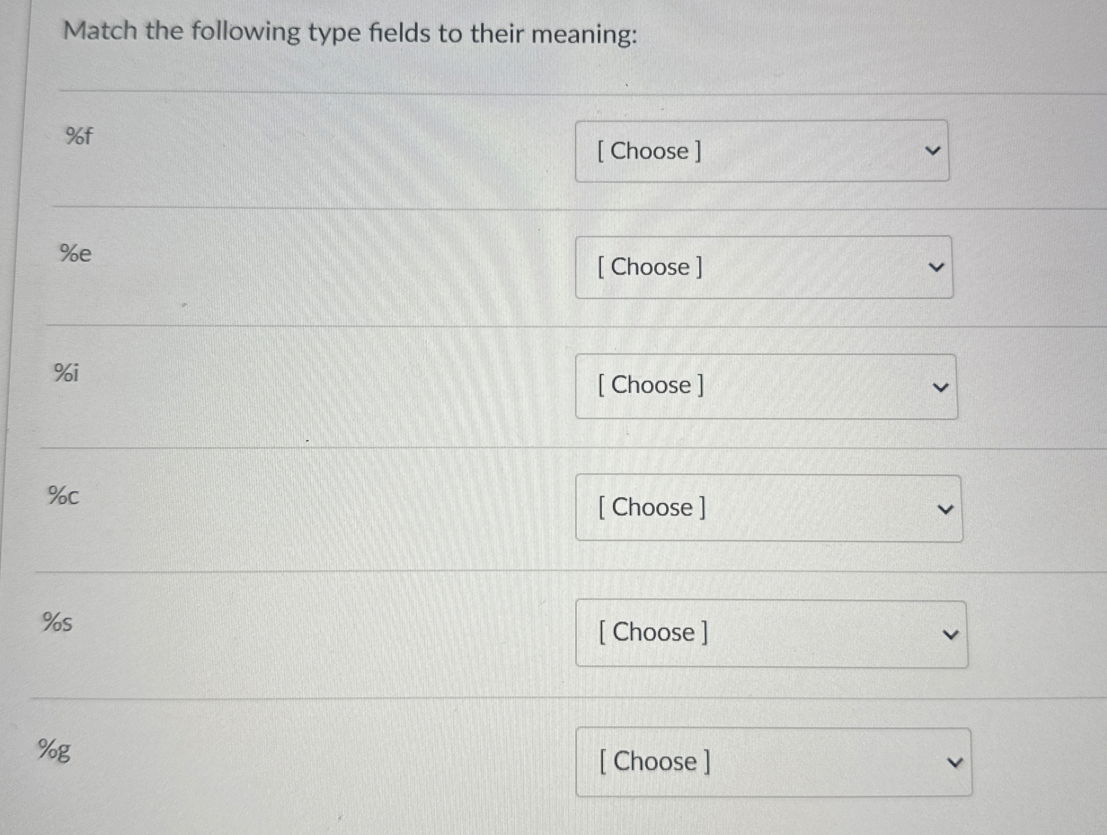Select the %s label text

click(x=57, y=621)
